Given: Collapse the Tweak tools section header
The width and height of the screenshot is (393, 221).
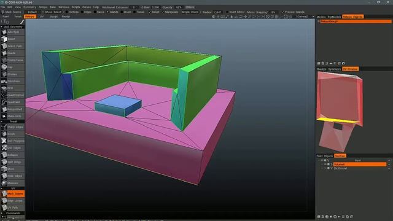Looking at the screenshot, I should tap(12, 122).
